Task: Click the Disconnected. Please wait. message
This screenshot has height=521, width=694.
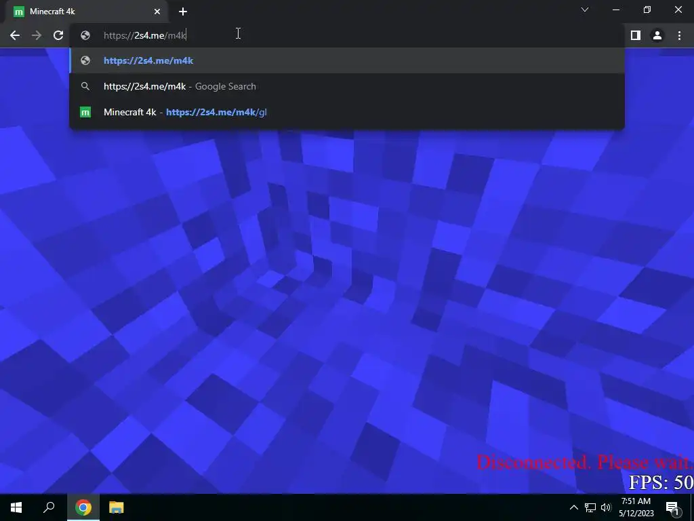Action: pos(585,463)
